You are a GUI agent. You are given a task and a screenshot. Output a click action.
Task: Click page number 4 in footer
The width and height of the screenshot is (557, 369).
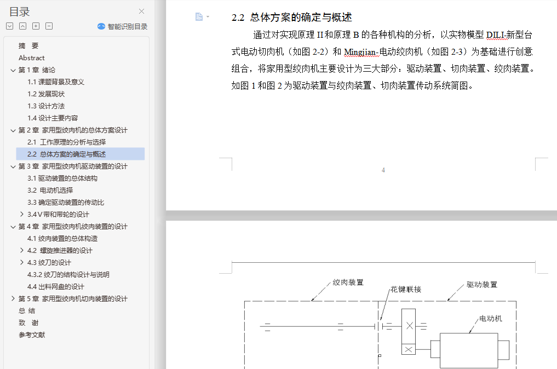[x=383, y=170]
